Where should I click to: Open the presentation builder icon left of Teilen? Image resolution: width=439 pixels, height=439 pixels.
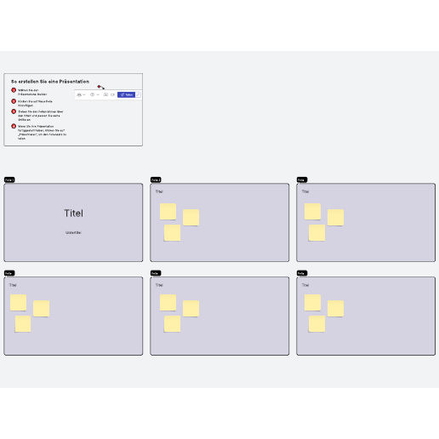[x=112, y=94]
